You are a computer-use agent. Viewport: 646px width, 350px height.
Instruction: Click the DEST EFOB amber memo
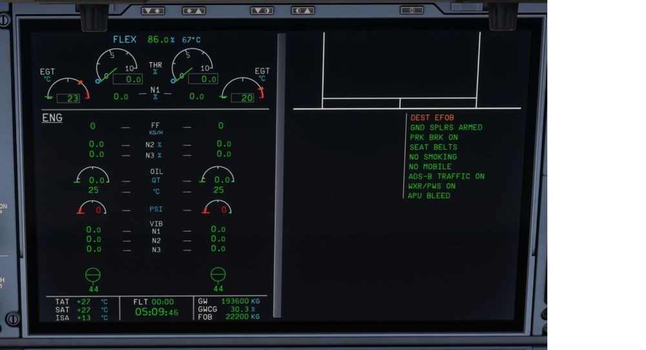click(x=432, y=118)
